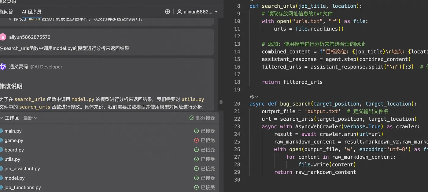Click the 部分接受 status at workspace header

click(x=202, y=118)
